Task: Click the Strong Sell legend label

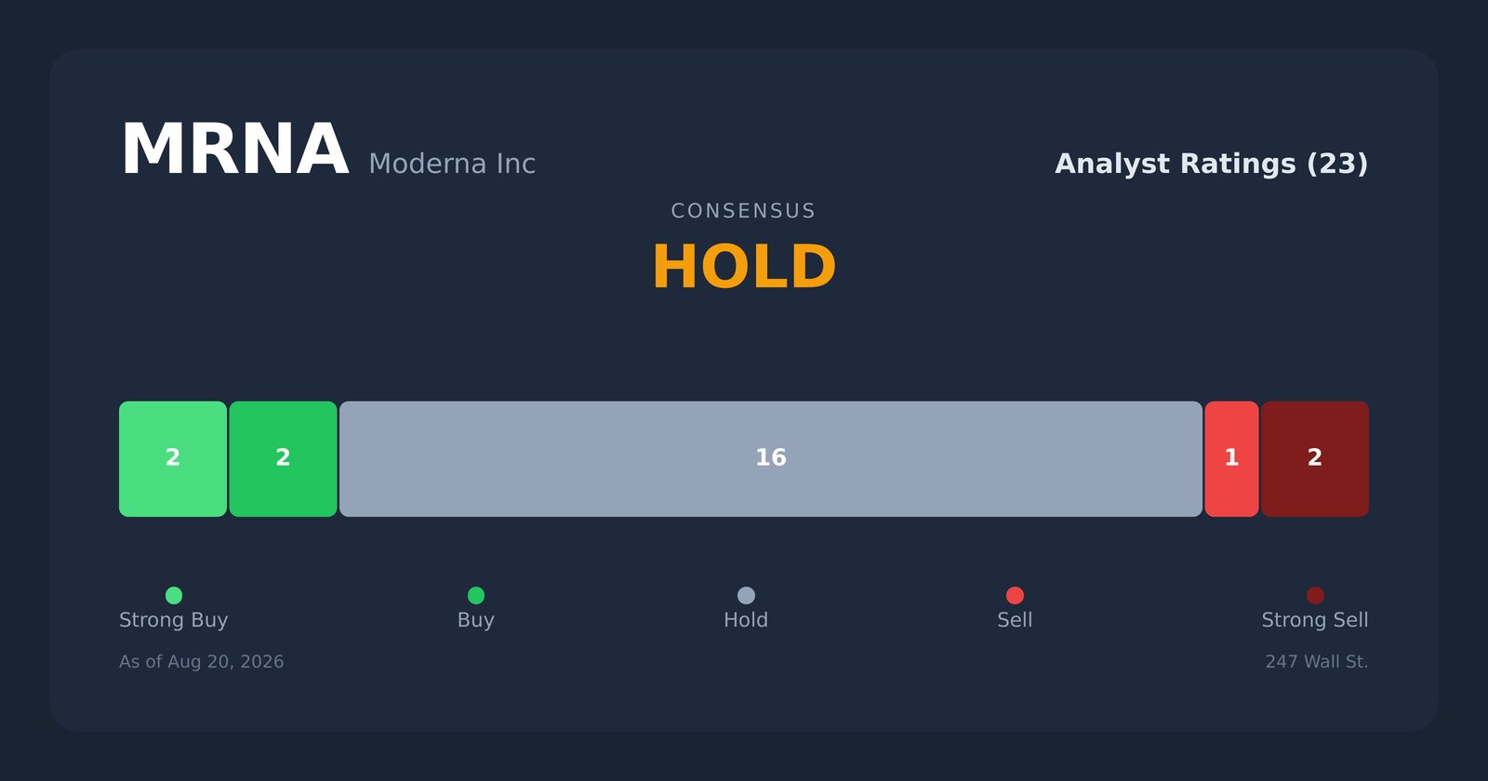Action: tap(1315, 620)
